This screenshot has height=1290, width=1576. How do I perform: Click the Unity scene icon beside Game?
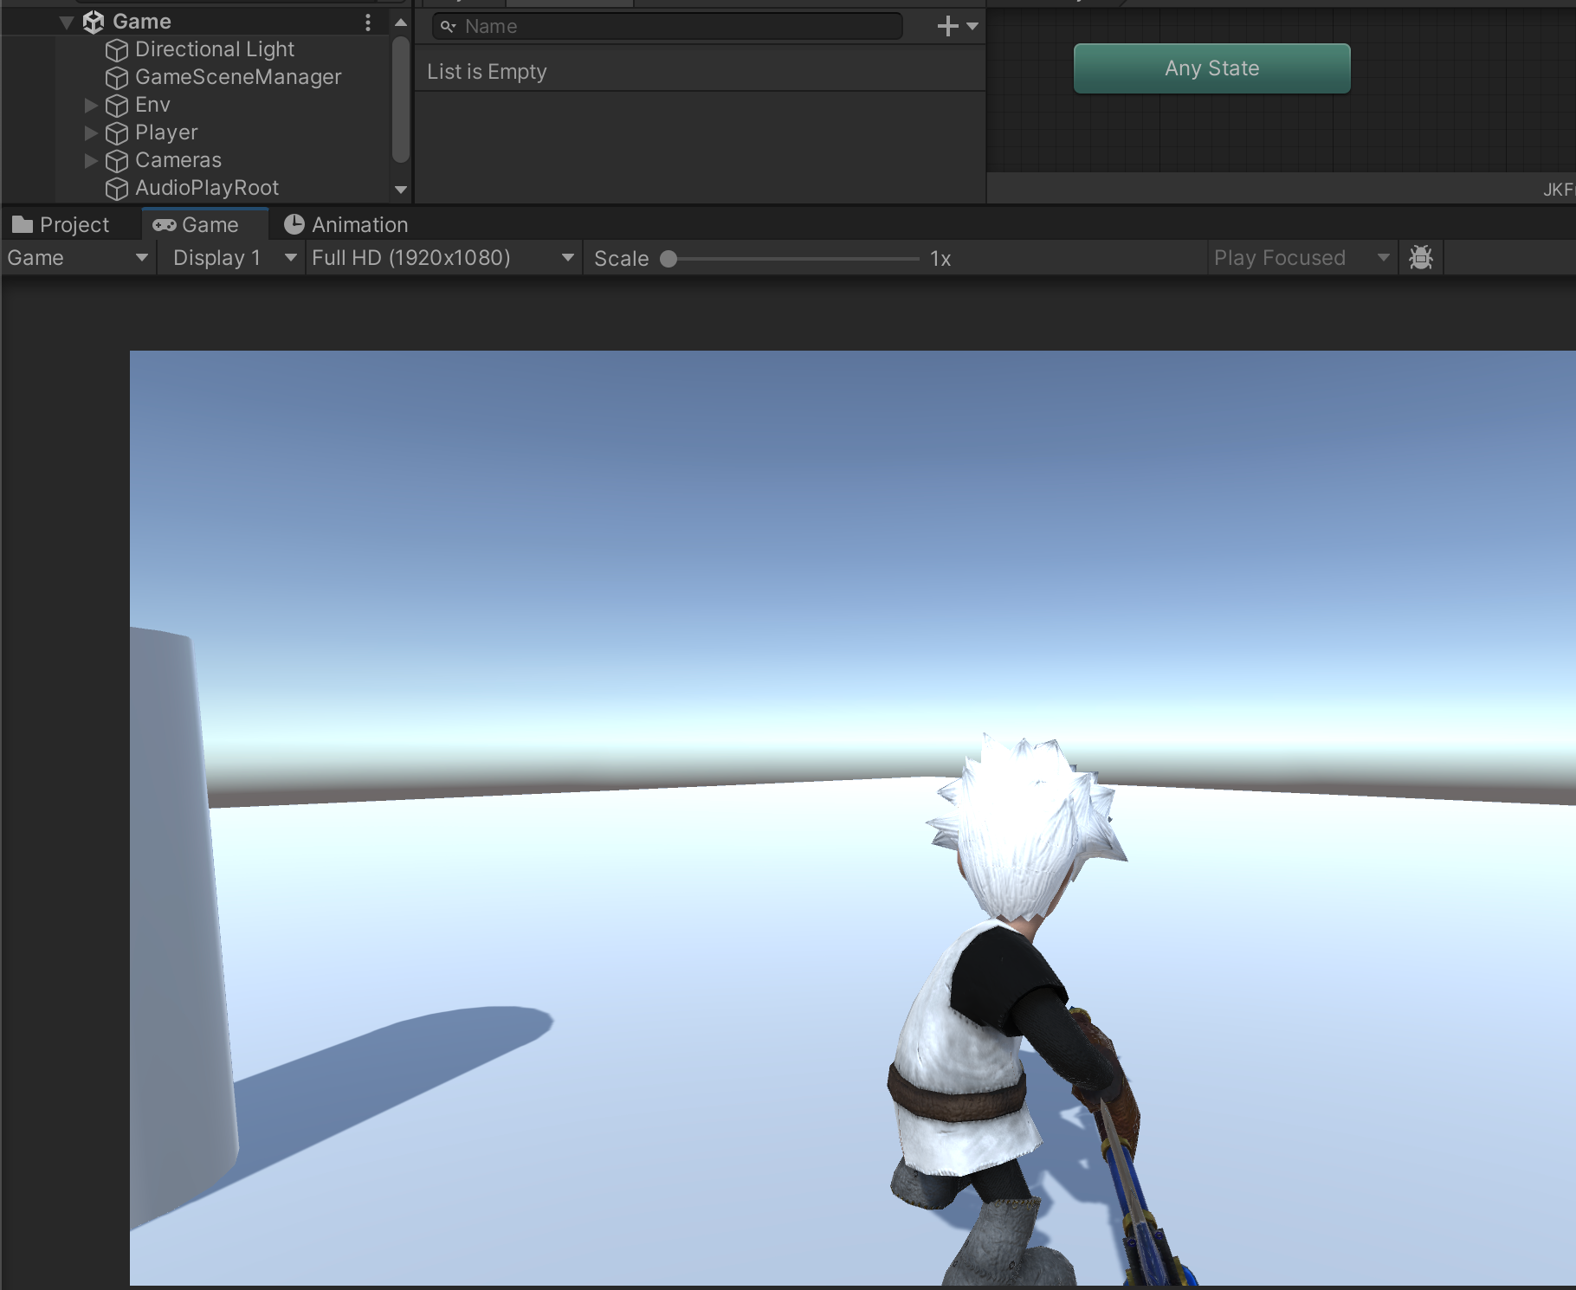[93, 23]
